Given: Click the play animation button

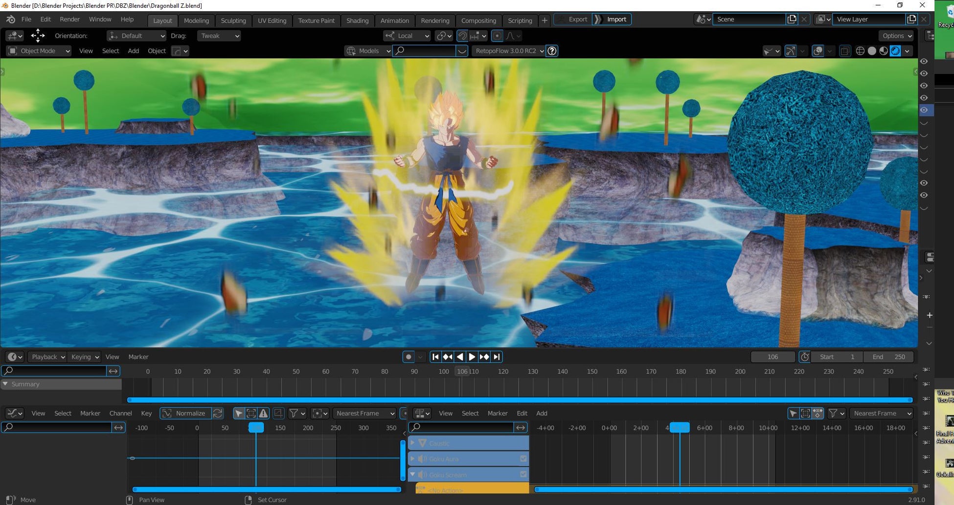Looking at the screenshot, I should tap(472, 357).
